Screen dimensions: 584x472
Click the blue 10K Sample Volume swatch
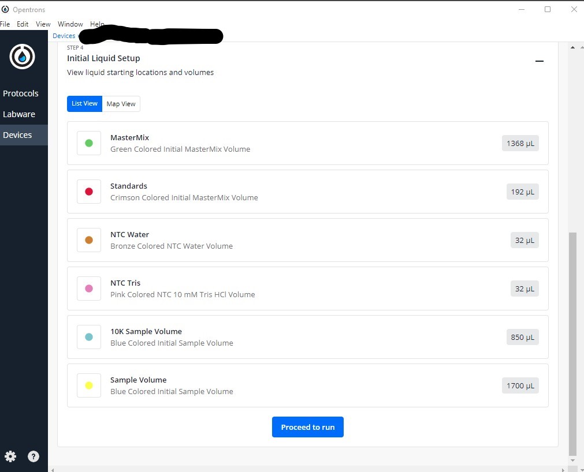pyautogui.click(x=88, y=337)
